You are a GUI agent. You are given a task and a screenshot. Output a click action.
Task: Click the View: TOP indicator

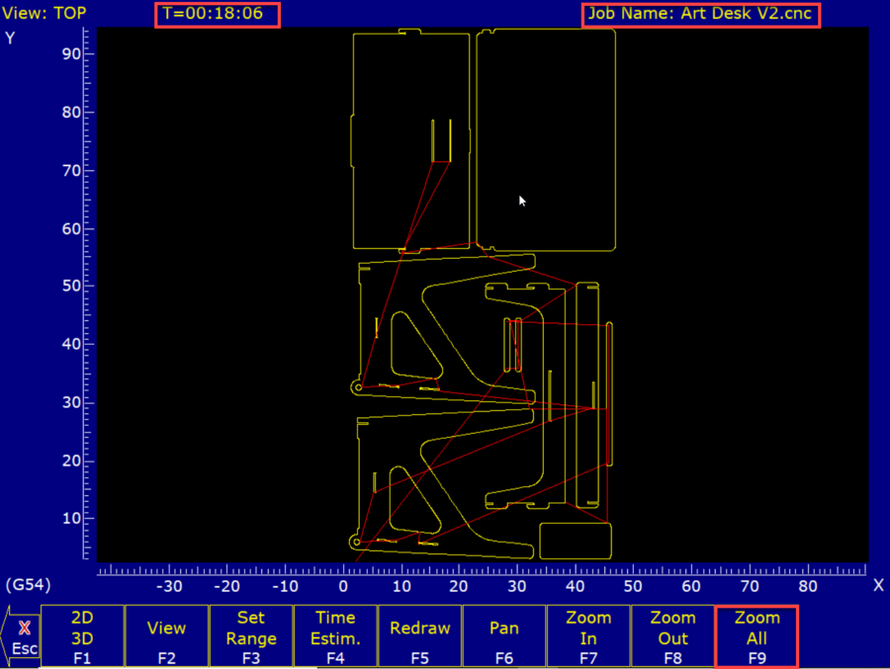point(44,14)
